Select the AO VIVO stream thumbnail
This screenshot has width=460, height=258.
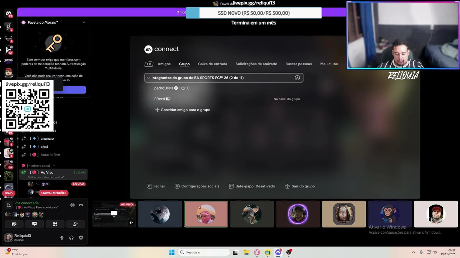[x=114, y=214]
